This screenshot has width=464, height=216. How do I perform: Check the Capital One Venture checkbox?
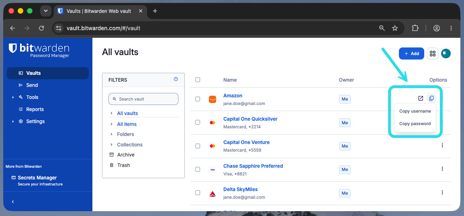(198, 146)
